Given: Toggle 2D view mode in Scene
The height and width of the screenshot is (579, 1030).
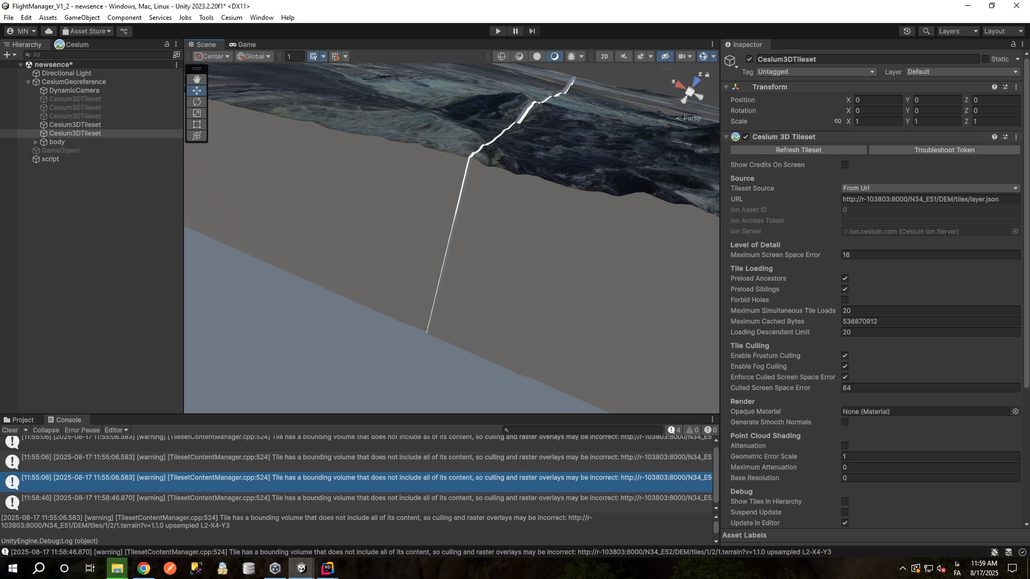Looking at the screenshot, I should 604,56.
